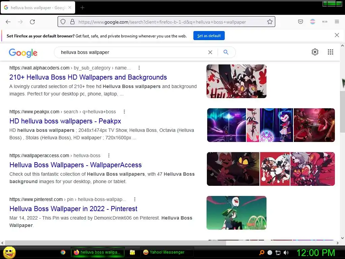Click the horizontal scrollbar left arrow

2,243
